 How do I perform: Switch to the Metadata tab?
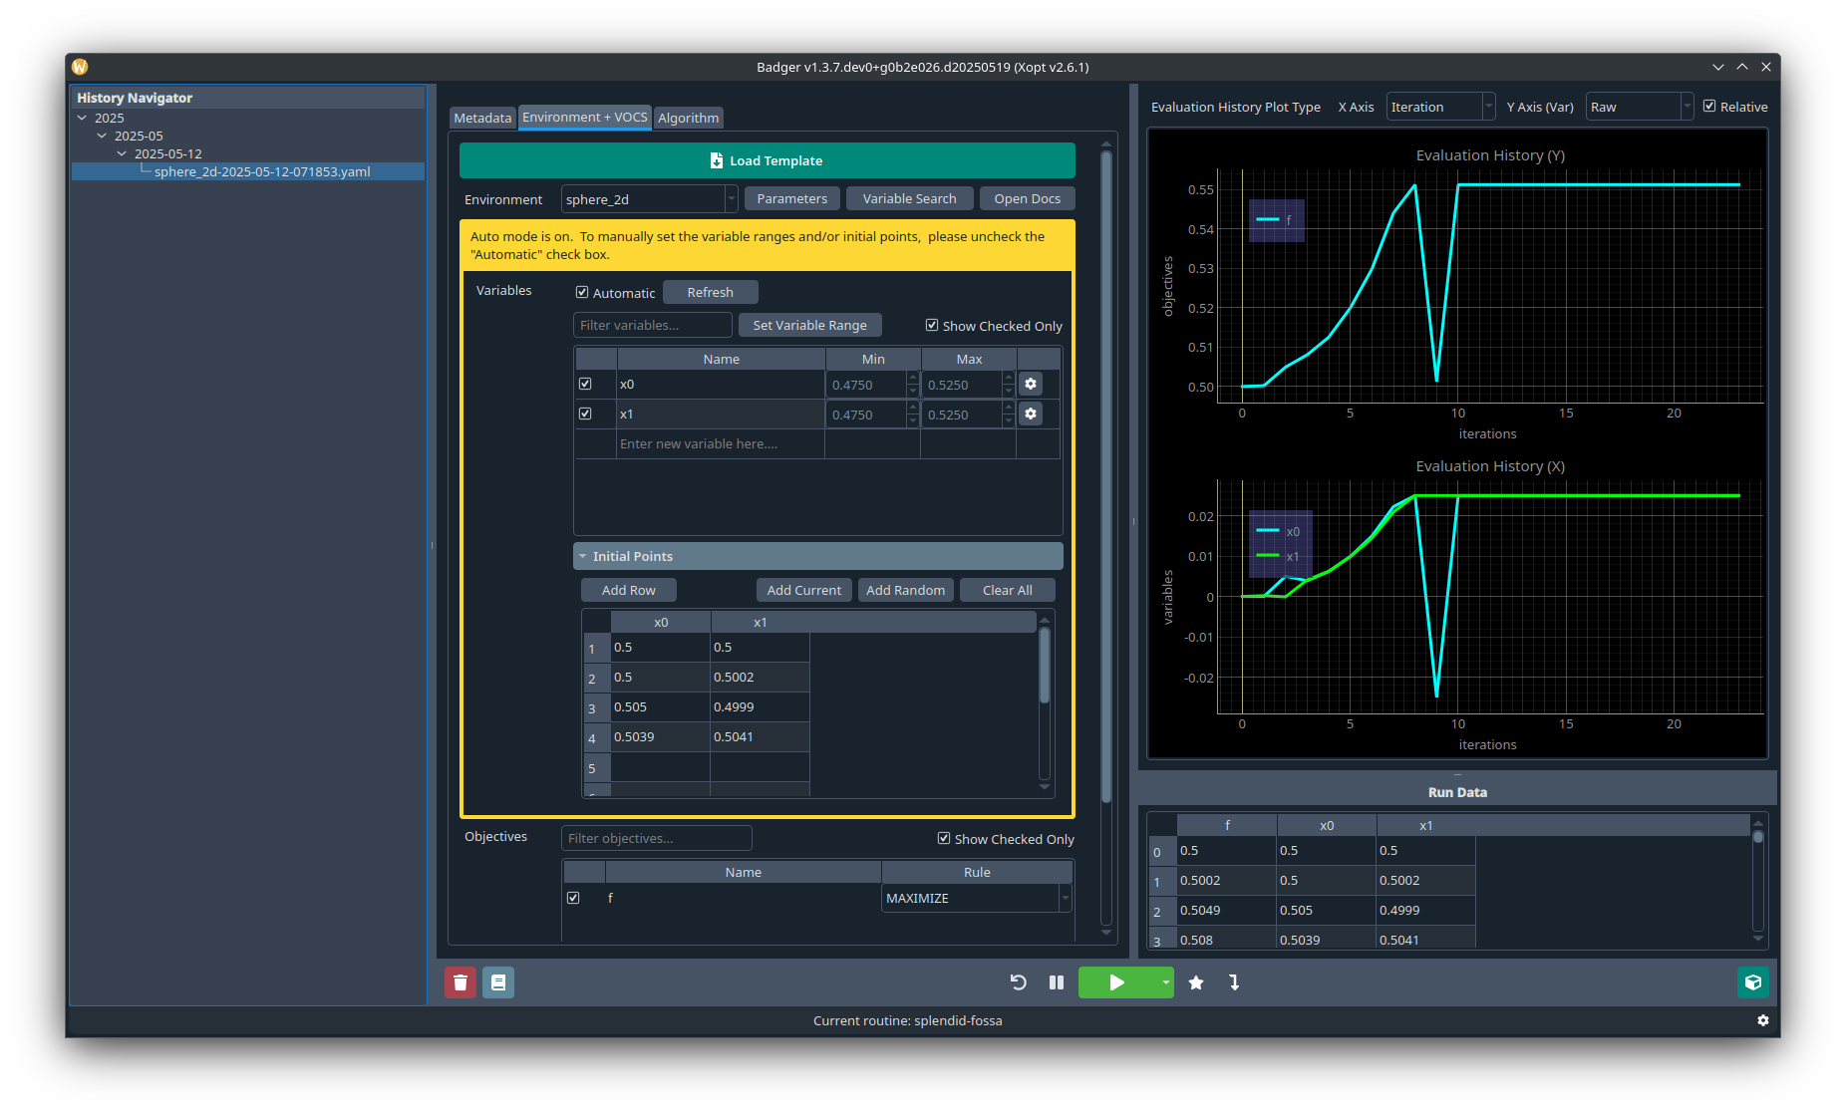pos(482,118)
